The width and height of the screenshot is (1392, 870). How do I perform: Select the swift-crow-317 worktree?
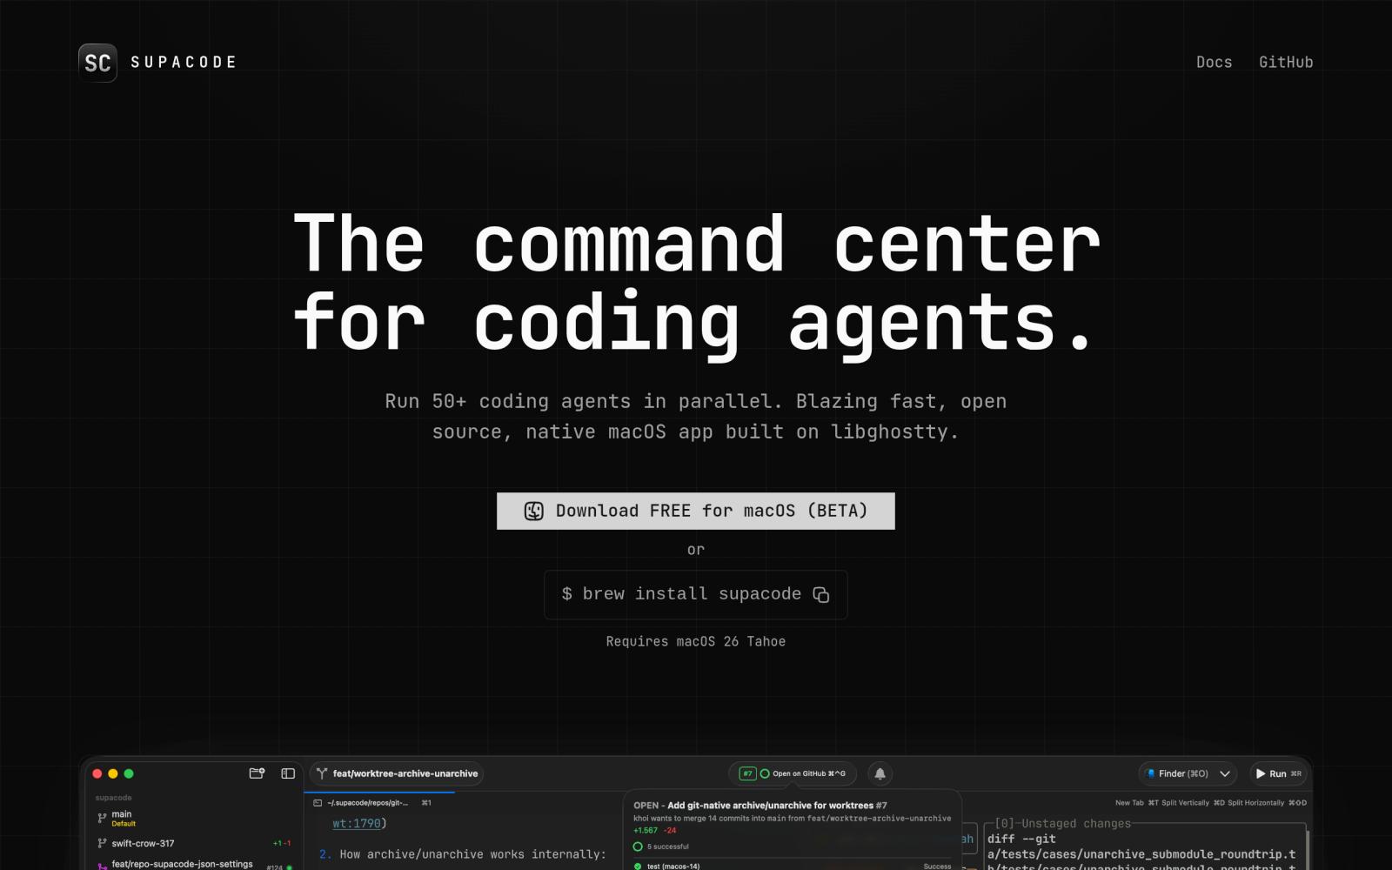pos(193,843)
